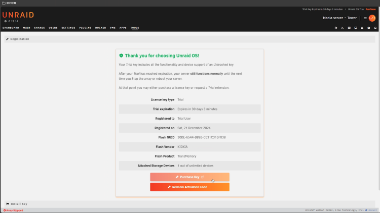Image resolution: width=380 pixels, height=213 pixels.
Task: Click the Registered on date value
Action: click(x=194, y=128)
